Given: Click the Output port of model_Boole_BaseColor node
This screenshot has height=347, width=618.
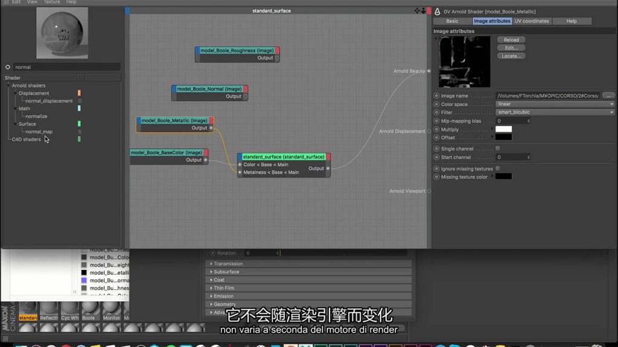Looking at the screenshot, I should click(205, 160).
